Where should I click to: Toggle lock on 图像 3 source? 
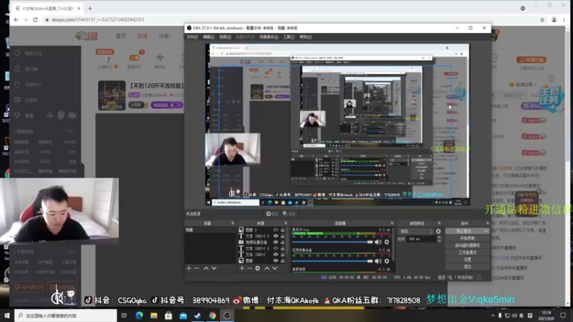click(282, 230)
